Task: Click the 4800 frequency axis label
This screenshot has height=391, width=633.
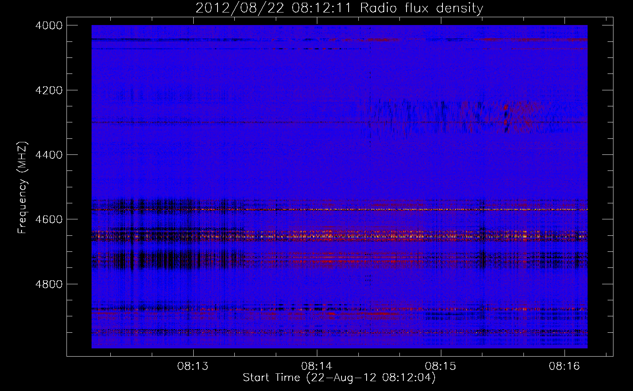Action: click(x=49, y=284)
